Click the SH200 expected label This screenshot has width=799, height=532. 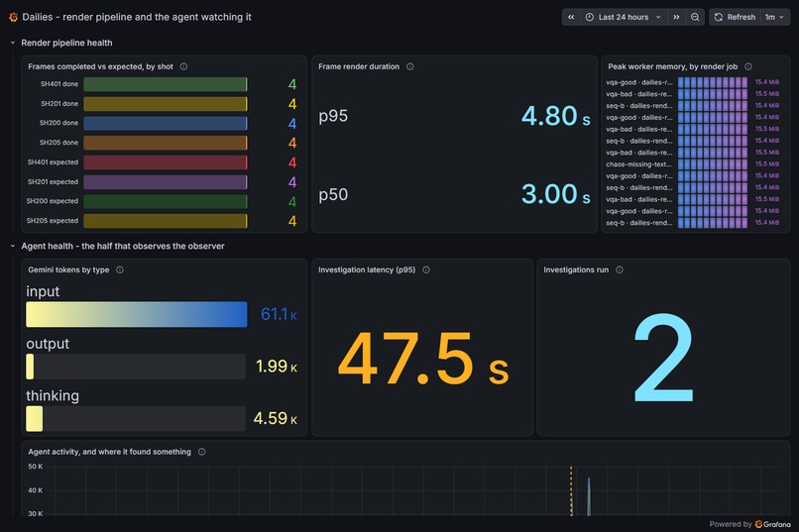point(53,201)
